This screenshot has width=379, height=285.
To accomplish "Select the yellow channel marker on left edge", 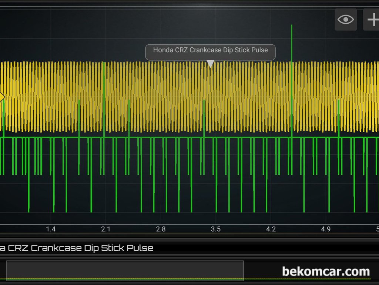I will pos(2,97).
